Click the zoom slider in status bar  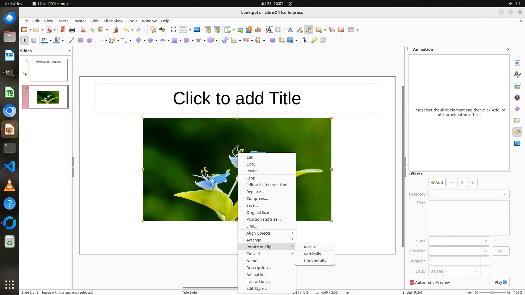coord(492,292)
